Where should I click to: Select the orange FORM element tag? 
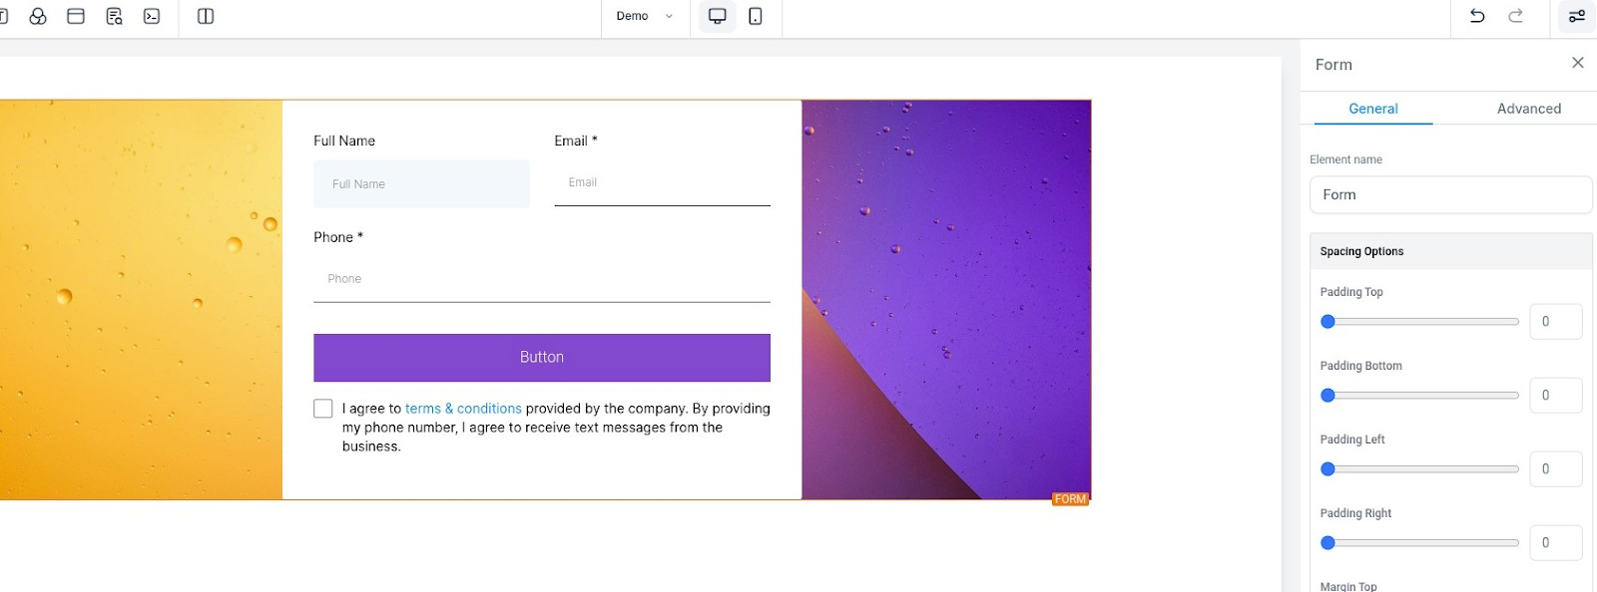point(1070,499)
